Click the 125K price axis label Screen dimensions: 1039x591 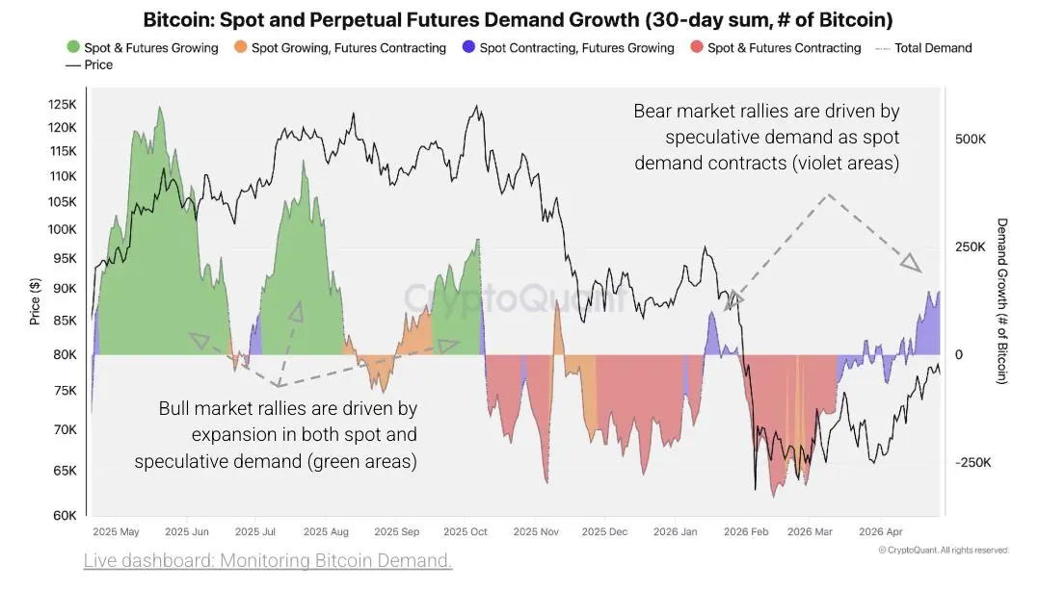(63, 104)
